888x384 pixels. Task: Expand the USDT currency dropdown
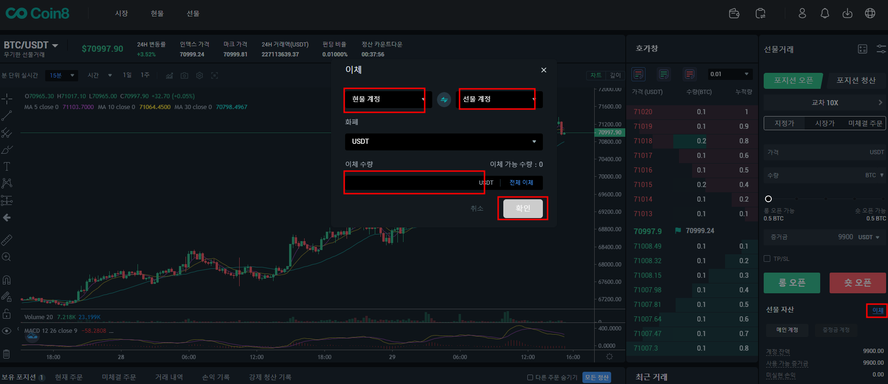tap(444, 141)
